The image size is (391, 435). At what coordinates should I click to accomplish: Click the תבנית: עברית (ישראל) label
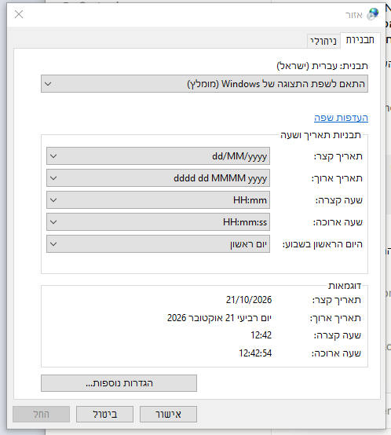(x=322, y=66)
